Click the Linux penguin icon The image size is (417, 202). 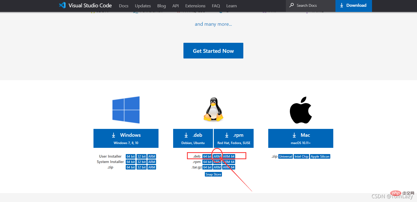click(213, 110)
